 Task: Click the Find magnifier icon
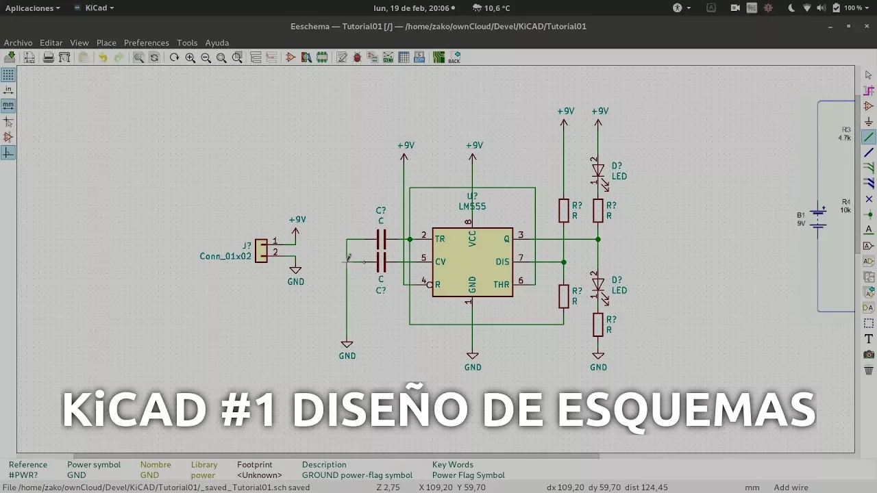click(138, 58)
